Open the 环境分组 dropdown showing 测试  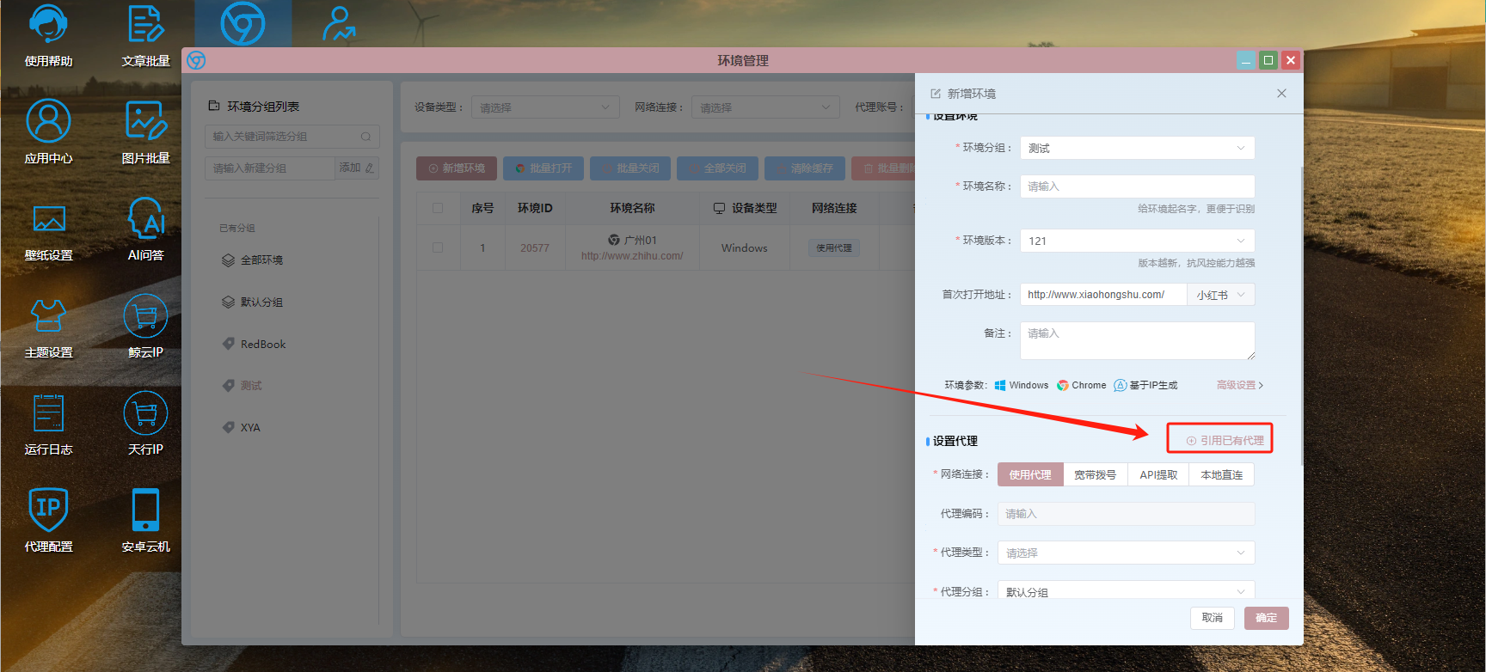[x=1137, y=148]
